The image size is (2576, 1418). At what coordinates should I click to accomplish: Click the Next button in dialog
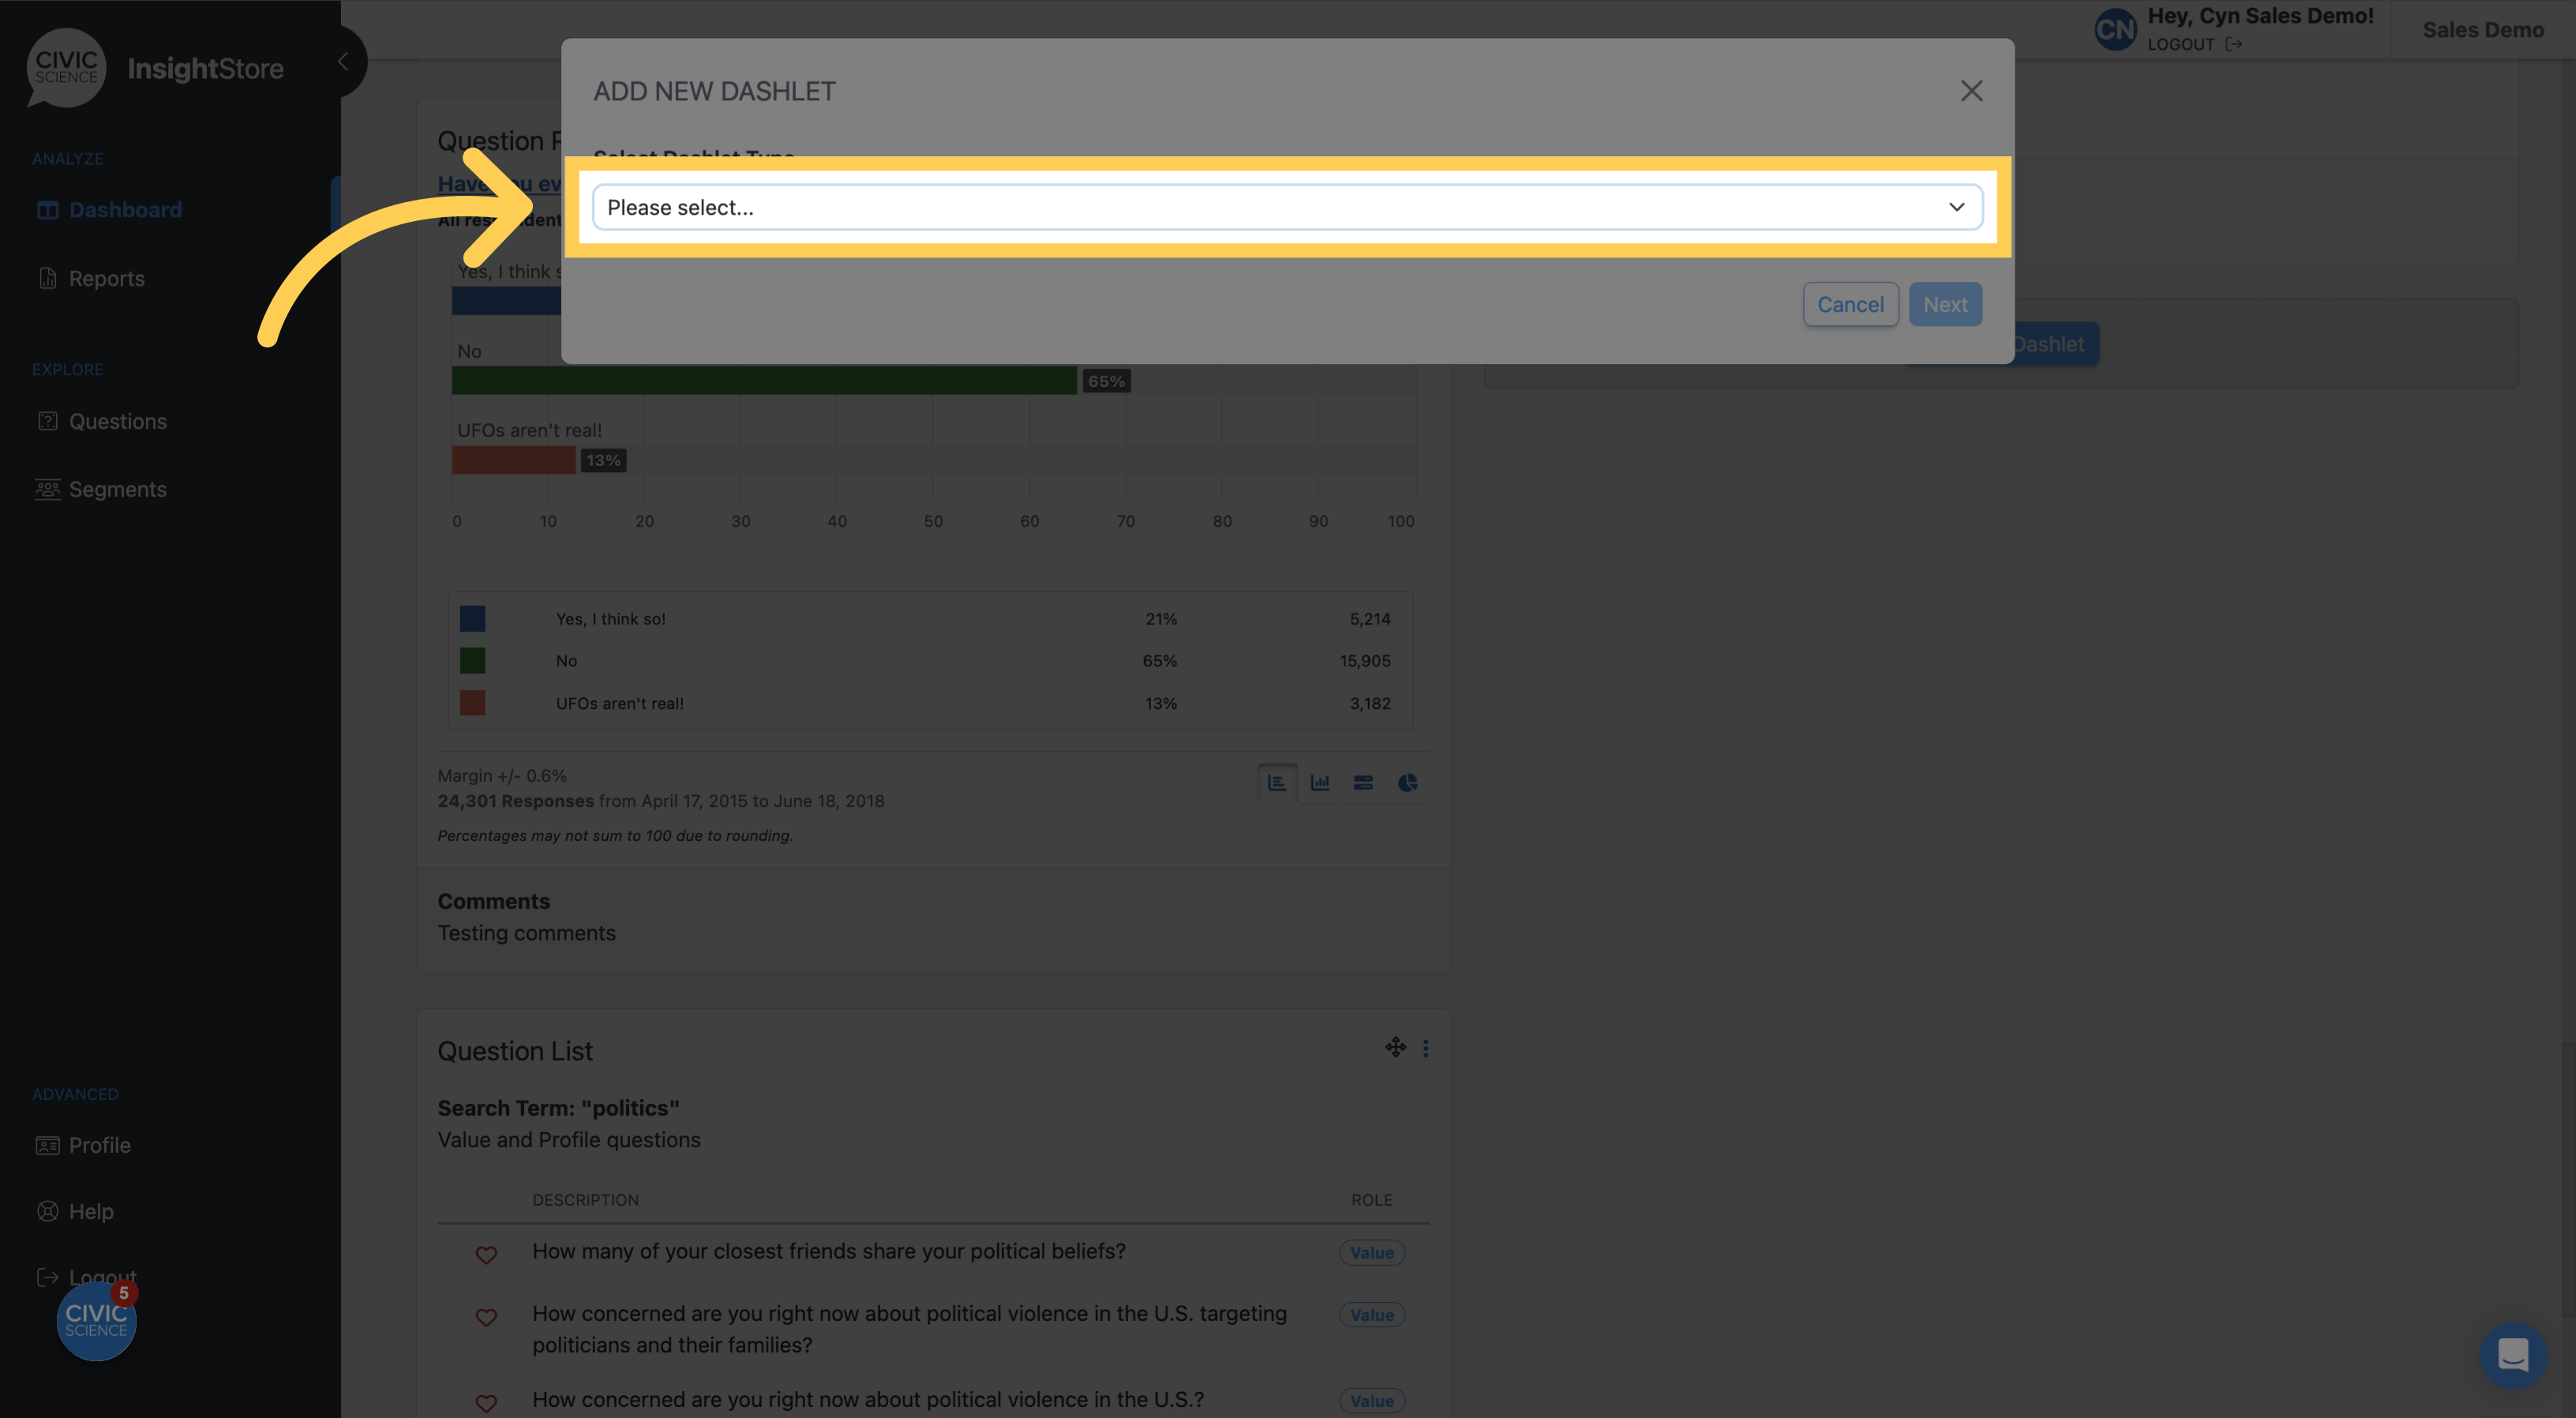point(1944,302)
